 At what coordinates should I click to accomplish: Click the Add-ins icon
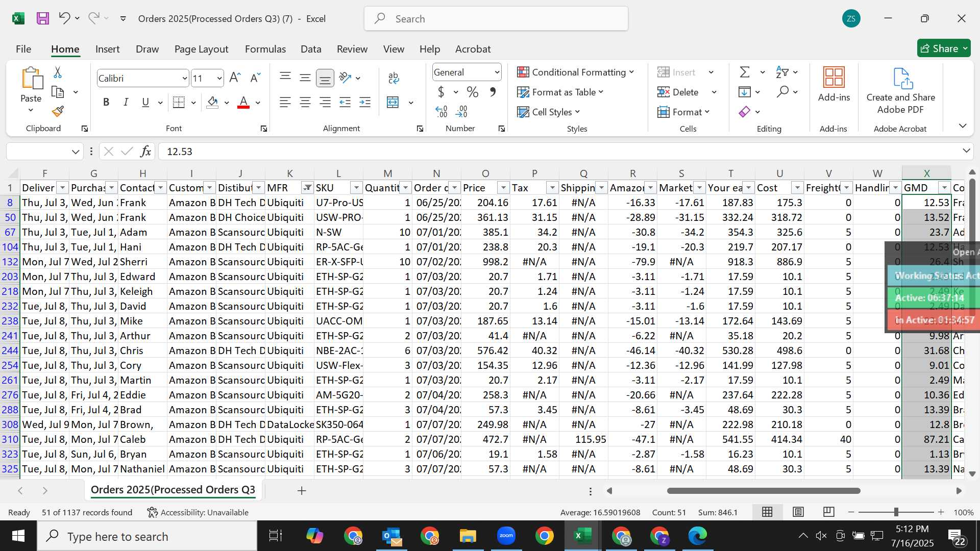pos(834,78)
